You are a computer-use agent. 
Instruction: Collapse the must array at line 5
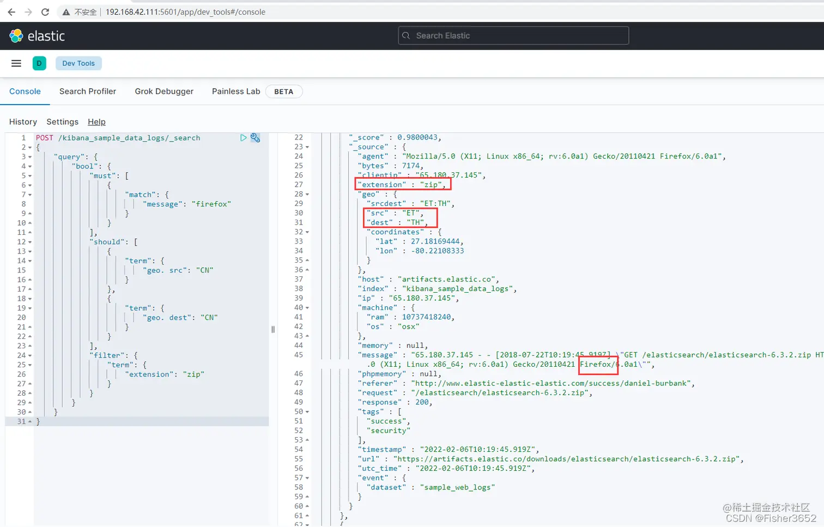30,176
